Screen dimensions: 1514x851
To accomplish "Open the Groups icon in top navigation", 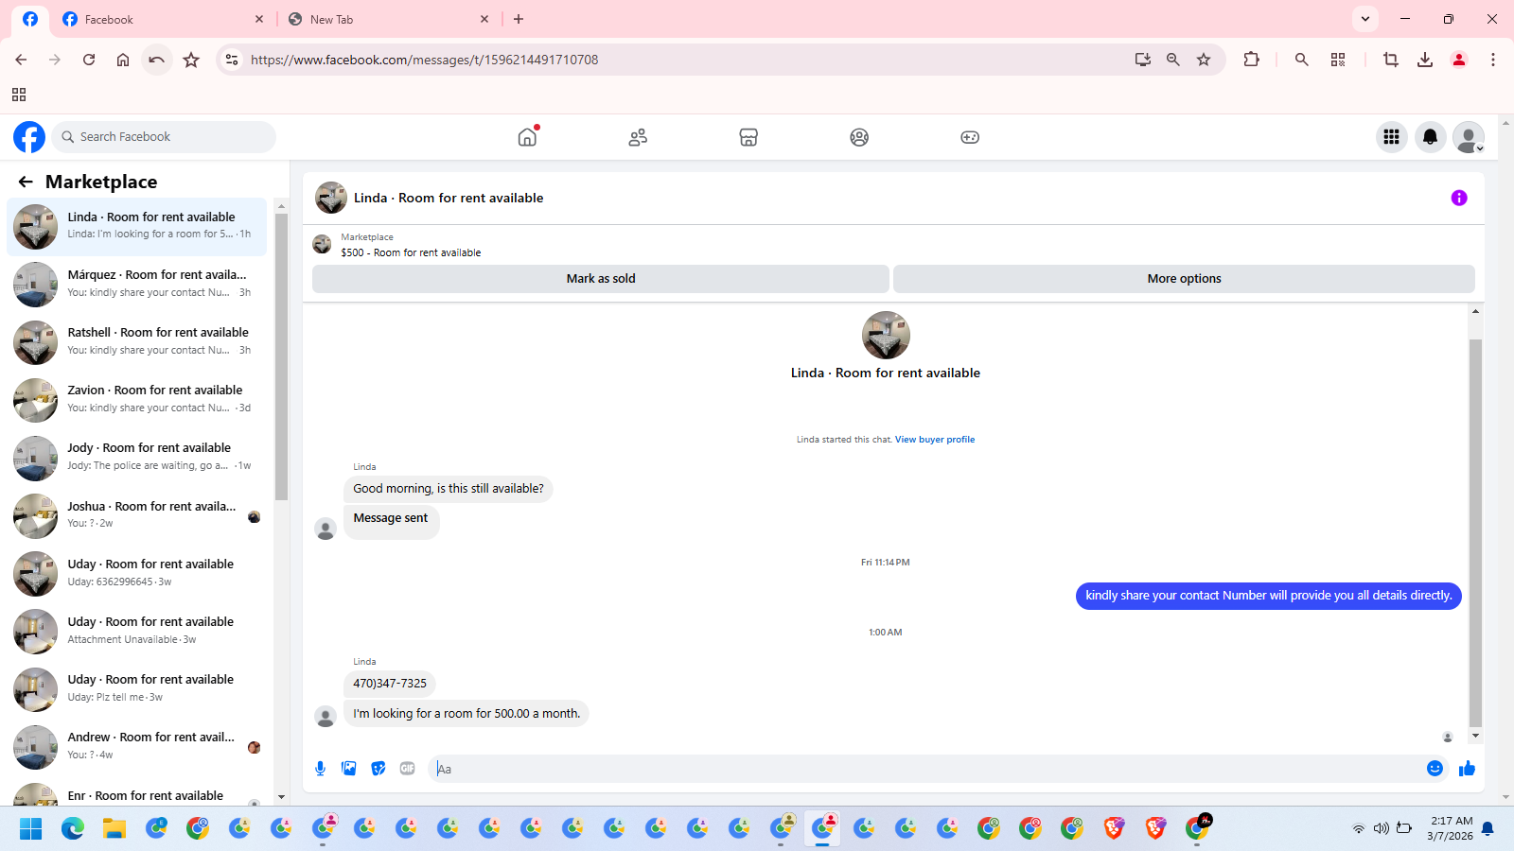I will (x=859, y=137).
